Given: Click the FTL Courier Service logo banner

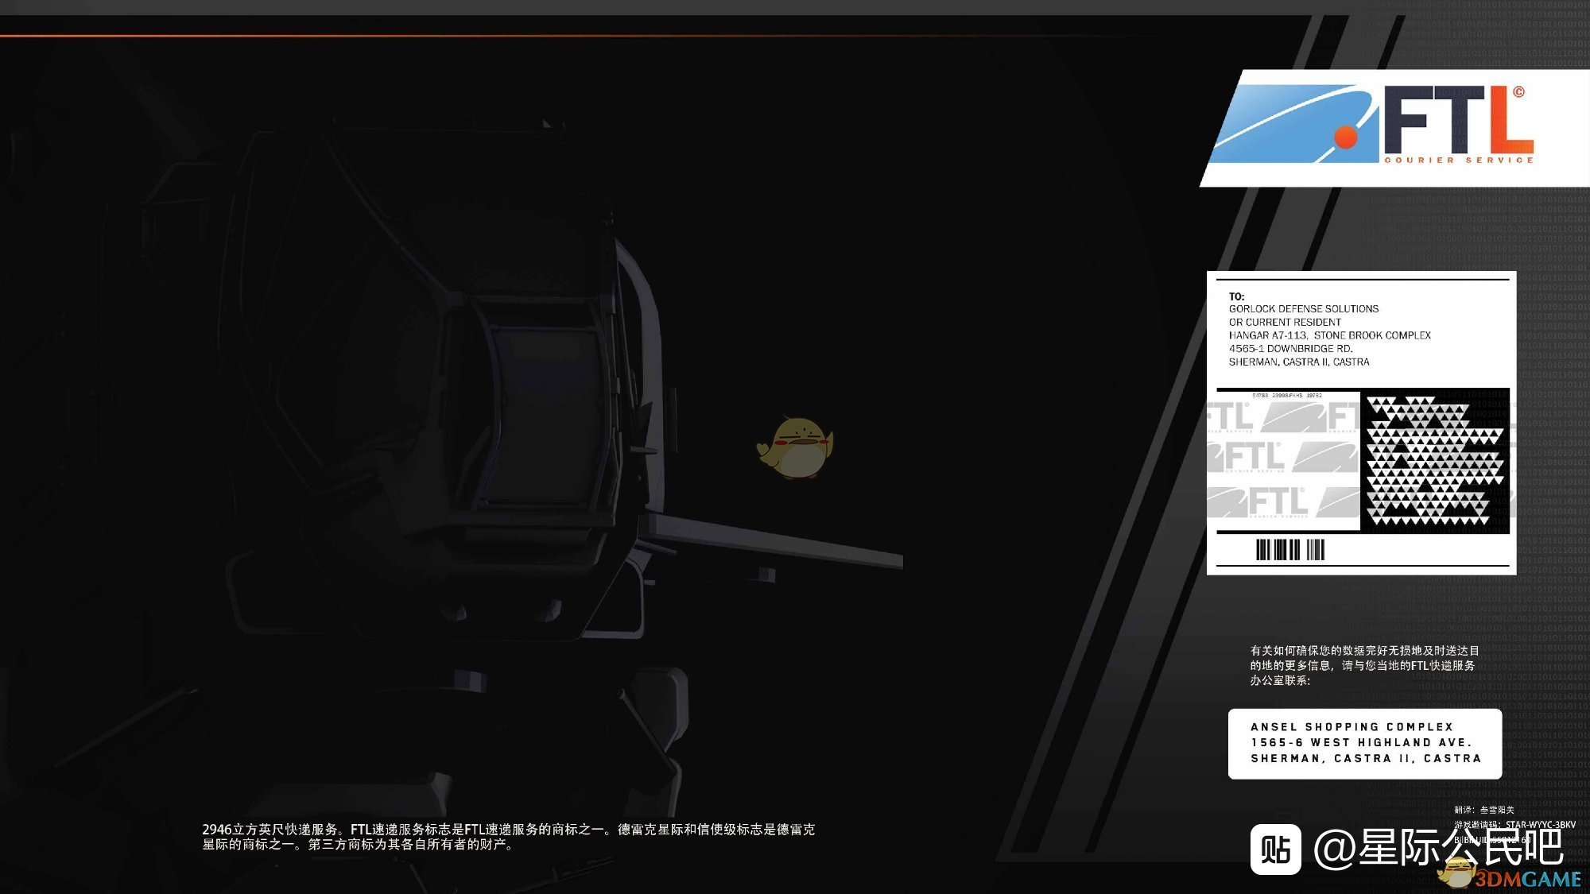Looking at the screenshot, I should tap(1395, 128).
